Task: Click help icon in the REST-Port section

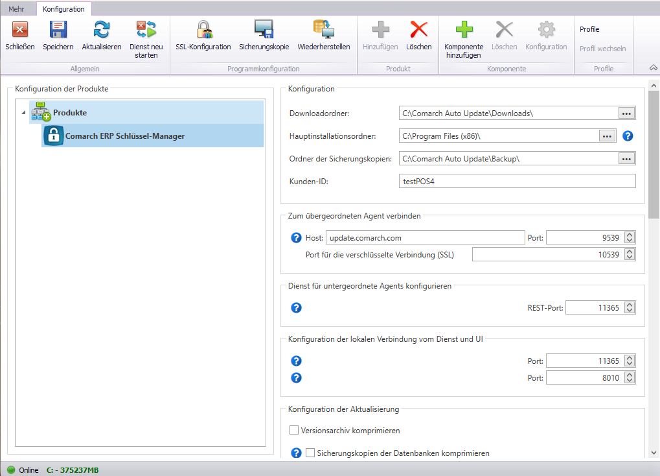Action: coord(297,308)
